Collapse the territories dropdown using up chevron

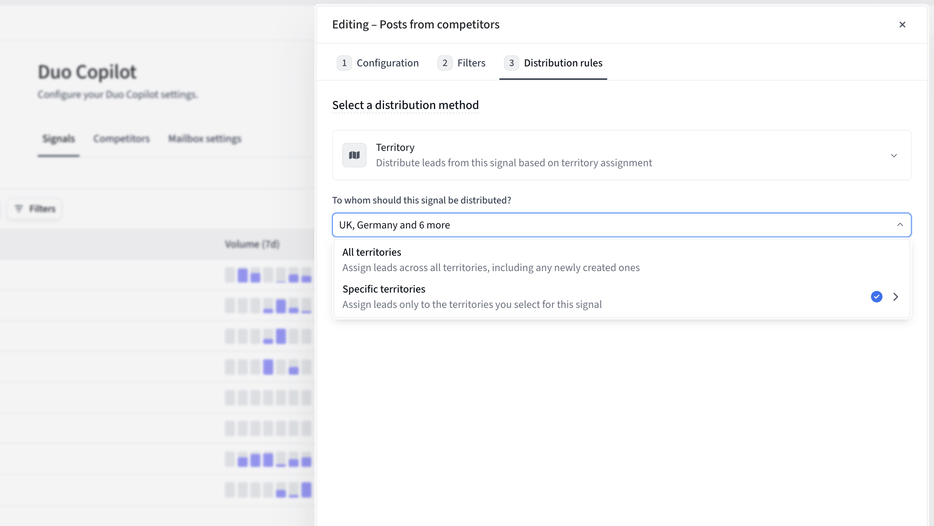(x=900, y=225)
